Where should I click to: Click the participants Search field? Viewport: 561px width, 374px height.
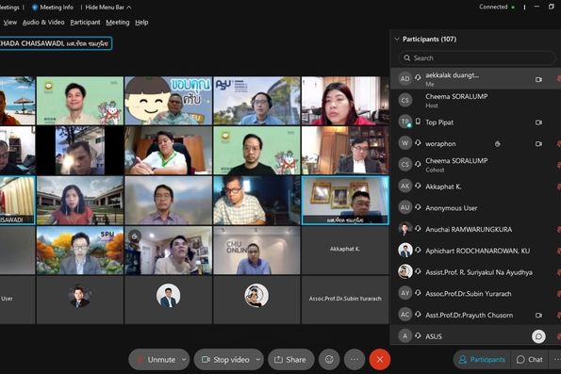pos(476,57)
